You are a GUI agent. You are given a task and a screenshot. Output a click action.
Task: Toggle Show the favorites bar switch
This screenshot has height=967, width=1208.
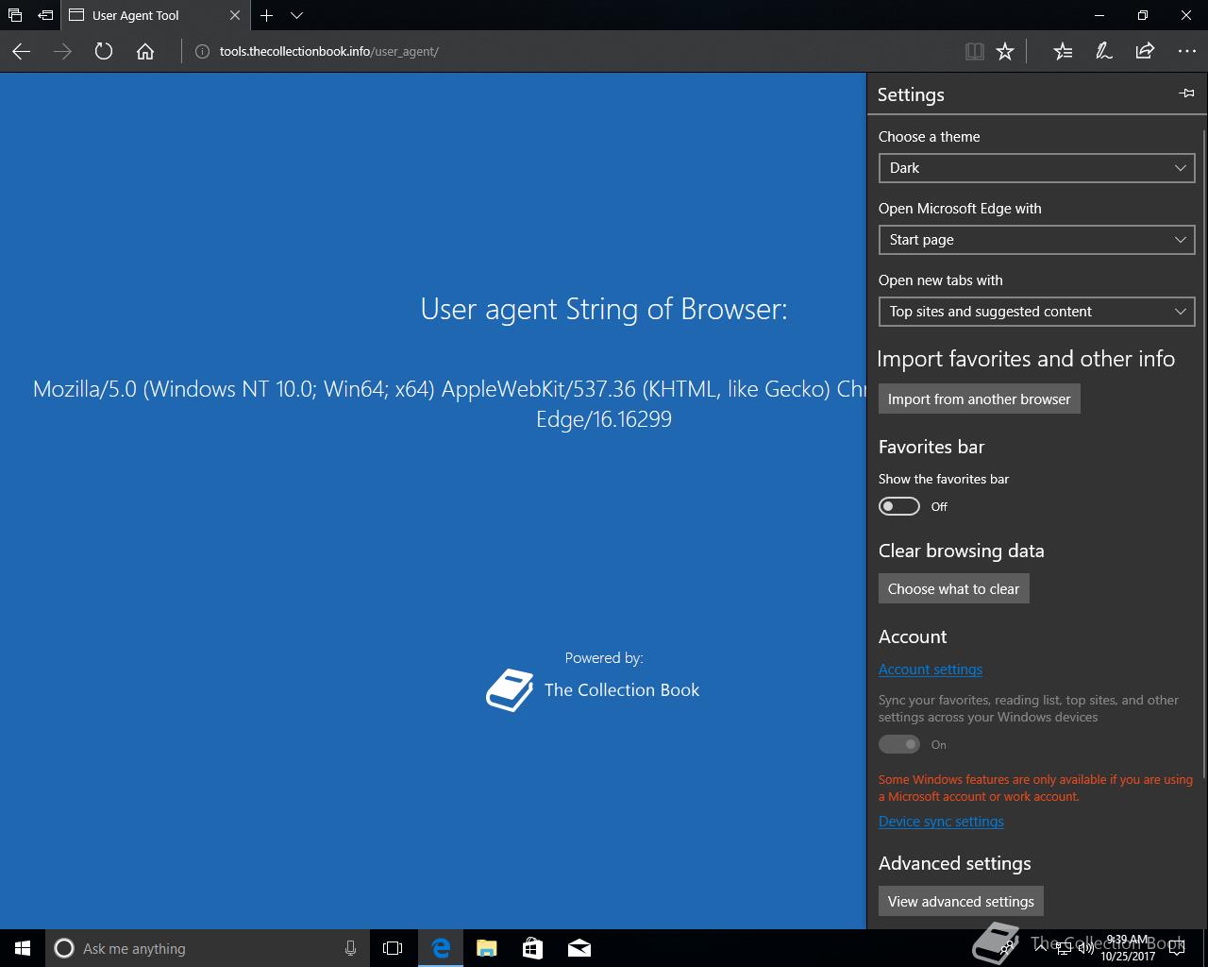[x=898, y=506]
